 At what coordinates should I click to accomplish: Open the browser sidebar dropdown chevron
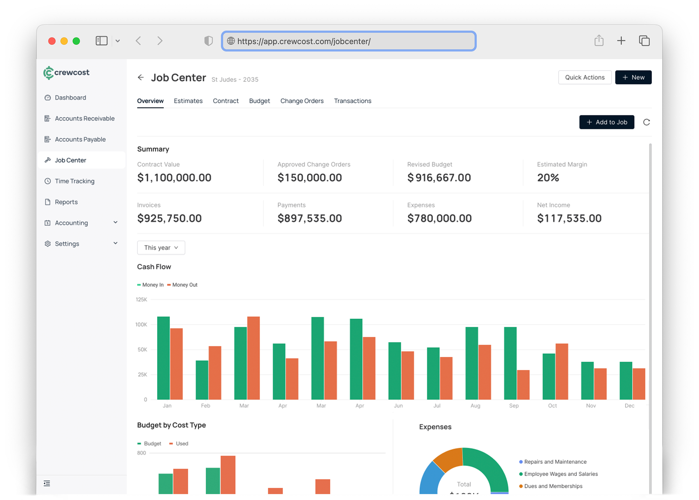pyautogui.click(x=118, y=41)
